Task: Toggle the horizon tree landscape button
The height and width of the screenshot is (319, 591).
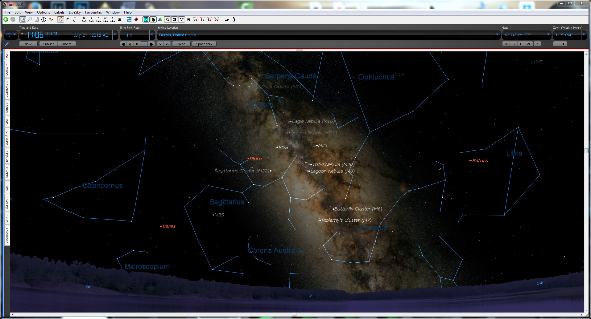Action: 153,19
